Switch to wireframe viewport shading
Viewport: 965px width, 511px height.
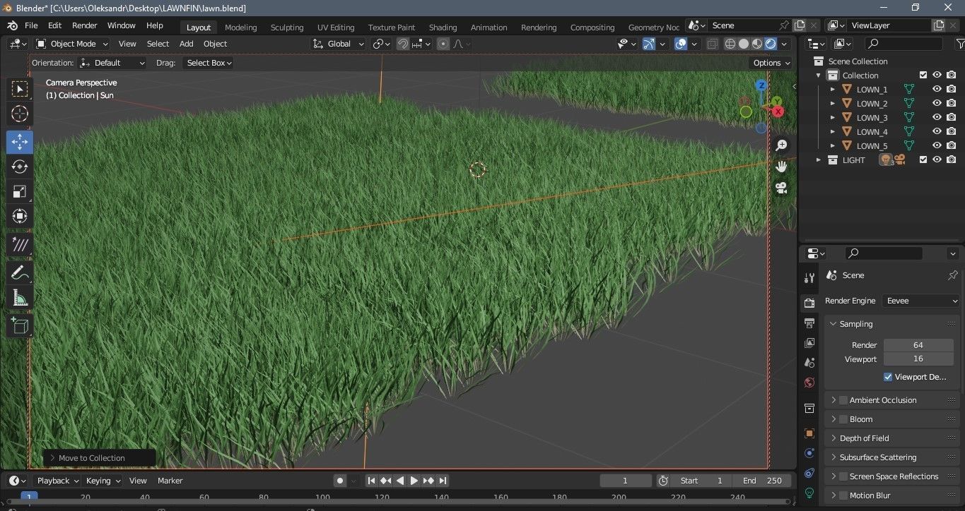pos(730,44)
